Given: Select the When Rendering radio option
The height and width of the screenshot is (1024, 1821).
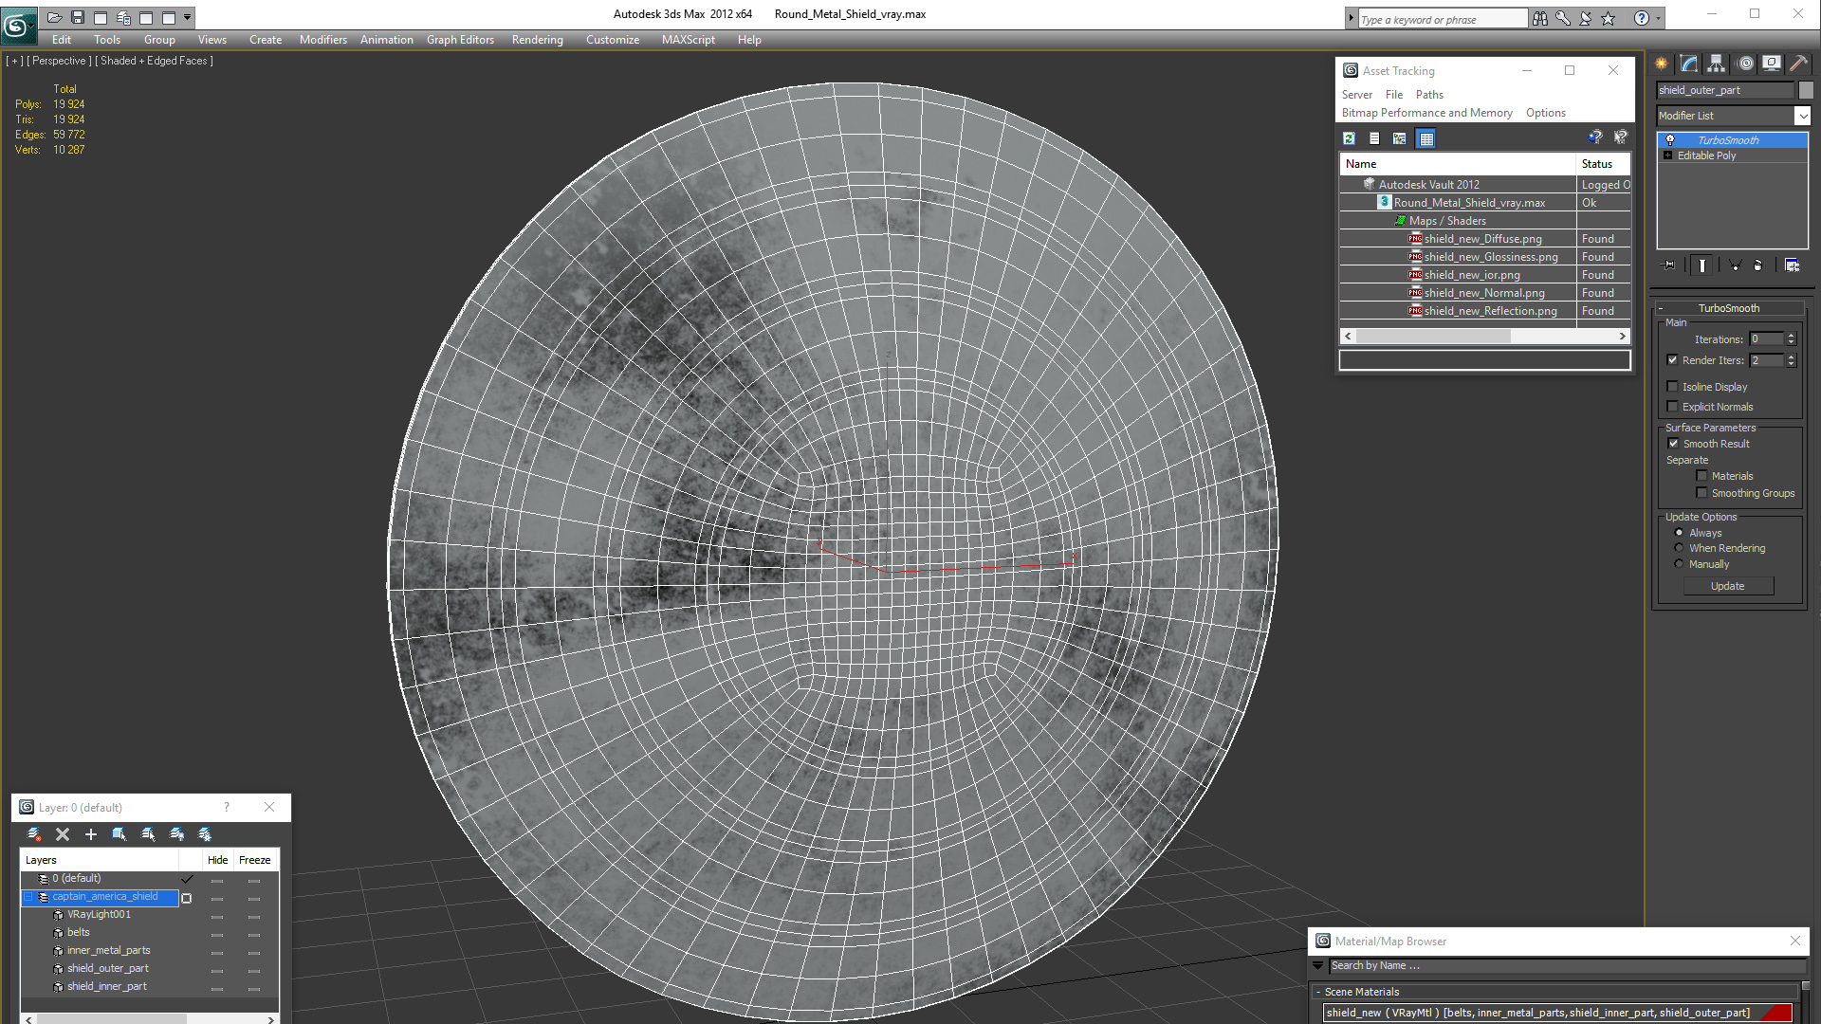Looking at the screenshot, I should pos(1679,548).
